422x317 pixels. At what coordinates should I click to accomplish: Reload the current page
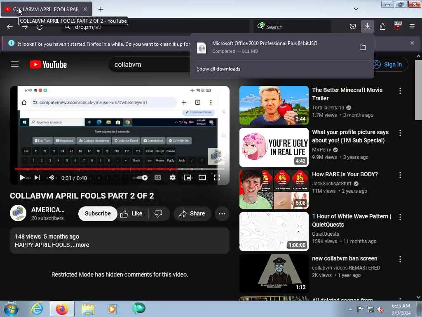[40, 27]
